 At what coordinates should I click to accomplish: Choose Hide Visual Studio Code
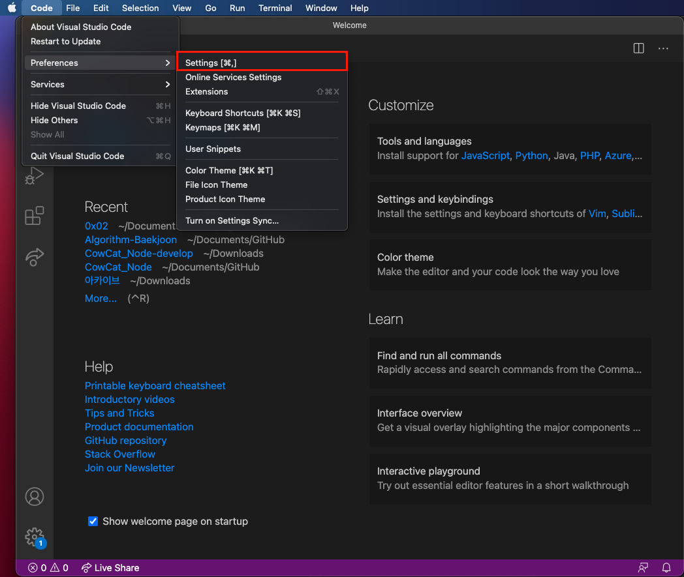coord(101,106)
